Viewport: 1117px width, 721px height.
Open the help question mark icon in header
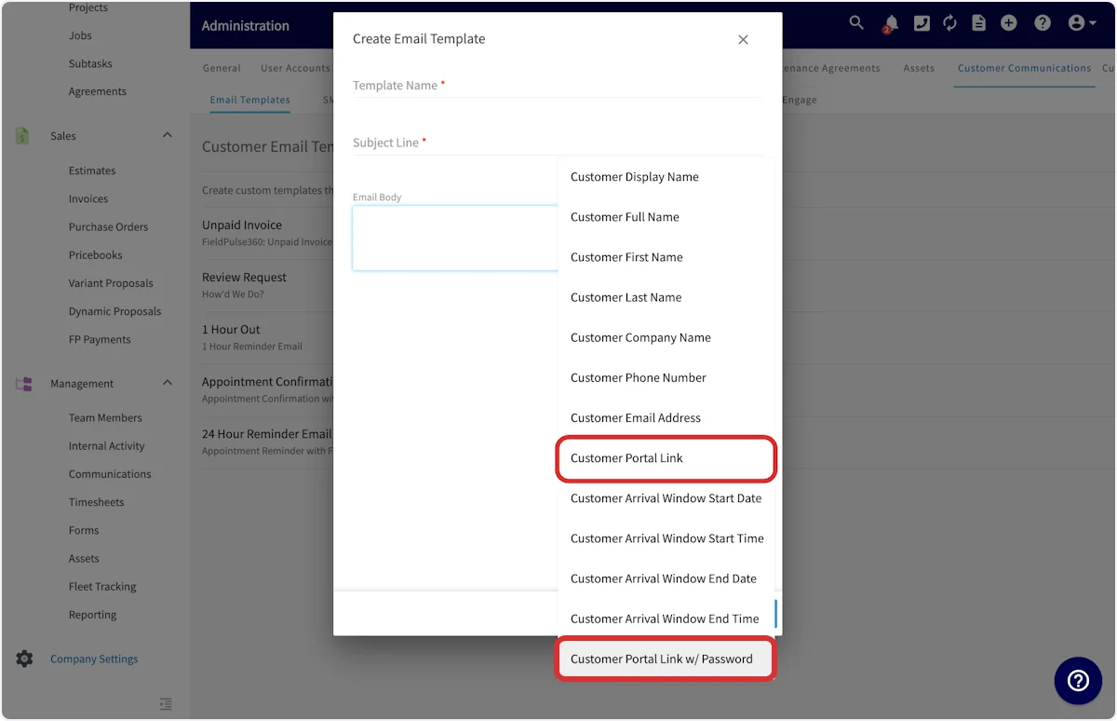coord(1043,23)
